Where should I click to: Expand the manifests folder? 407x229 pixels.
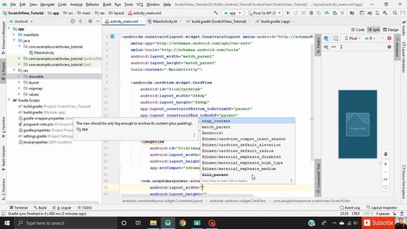tap(14, 35)
